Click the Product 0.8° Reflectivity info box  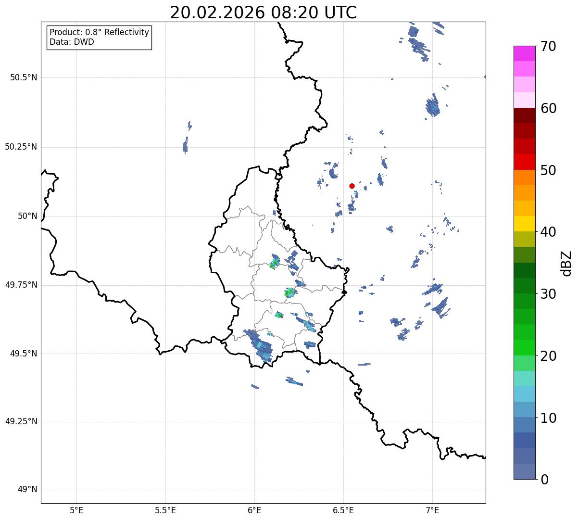[100, 37]
